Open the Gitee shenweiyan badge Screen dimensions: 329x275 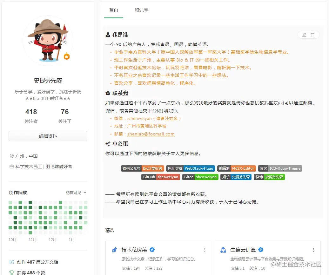point(200,177)
